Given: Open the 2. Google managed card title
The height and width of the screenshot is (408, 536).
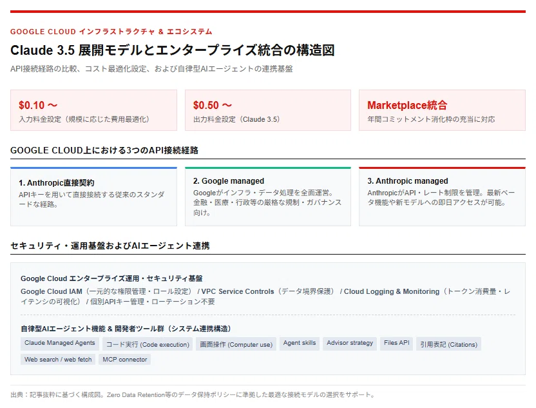Looking at the screenshot, I should 229,181.
